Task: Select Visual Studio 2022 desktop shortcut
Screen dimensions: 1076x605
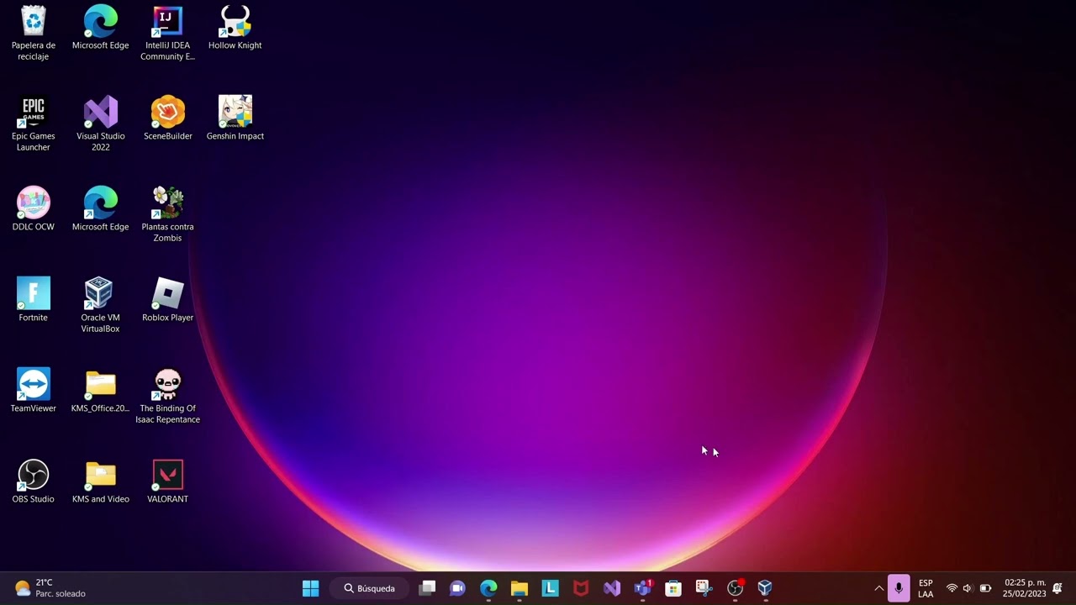Action: (101, 124)
